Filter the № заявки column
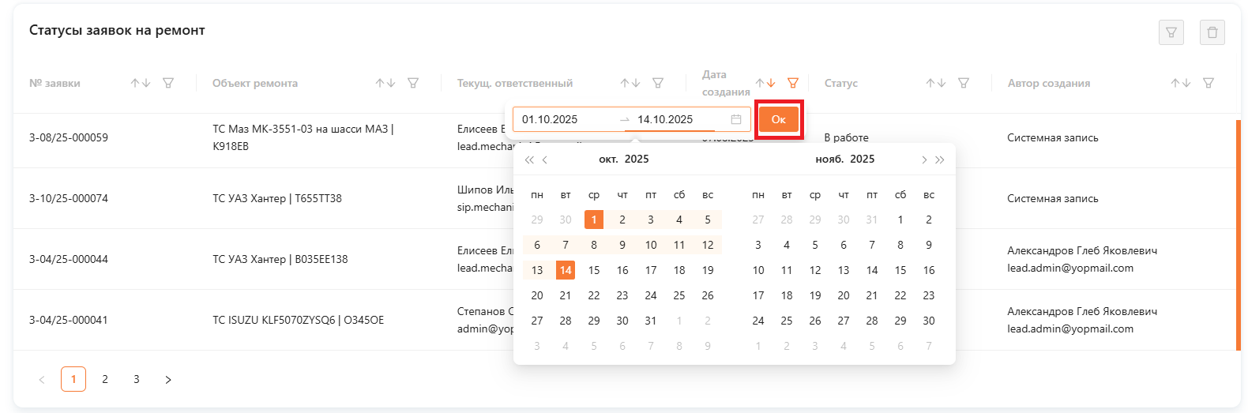Viewport: 1248px width, 413px height. (168, 83)
